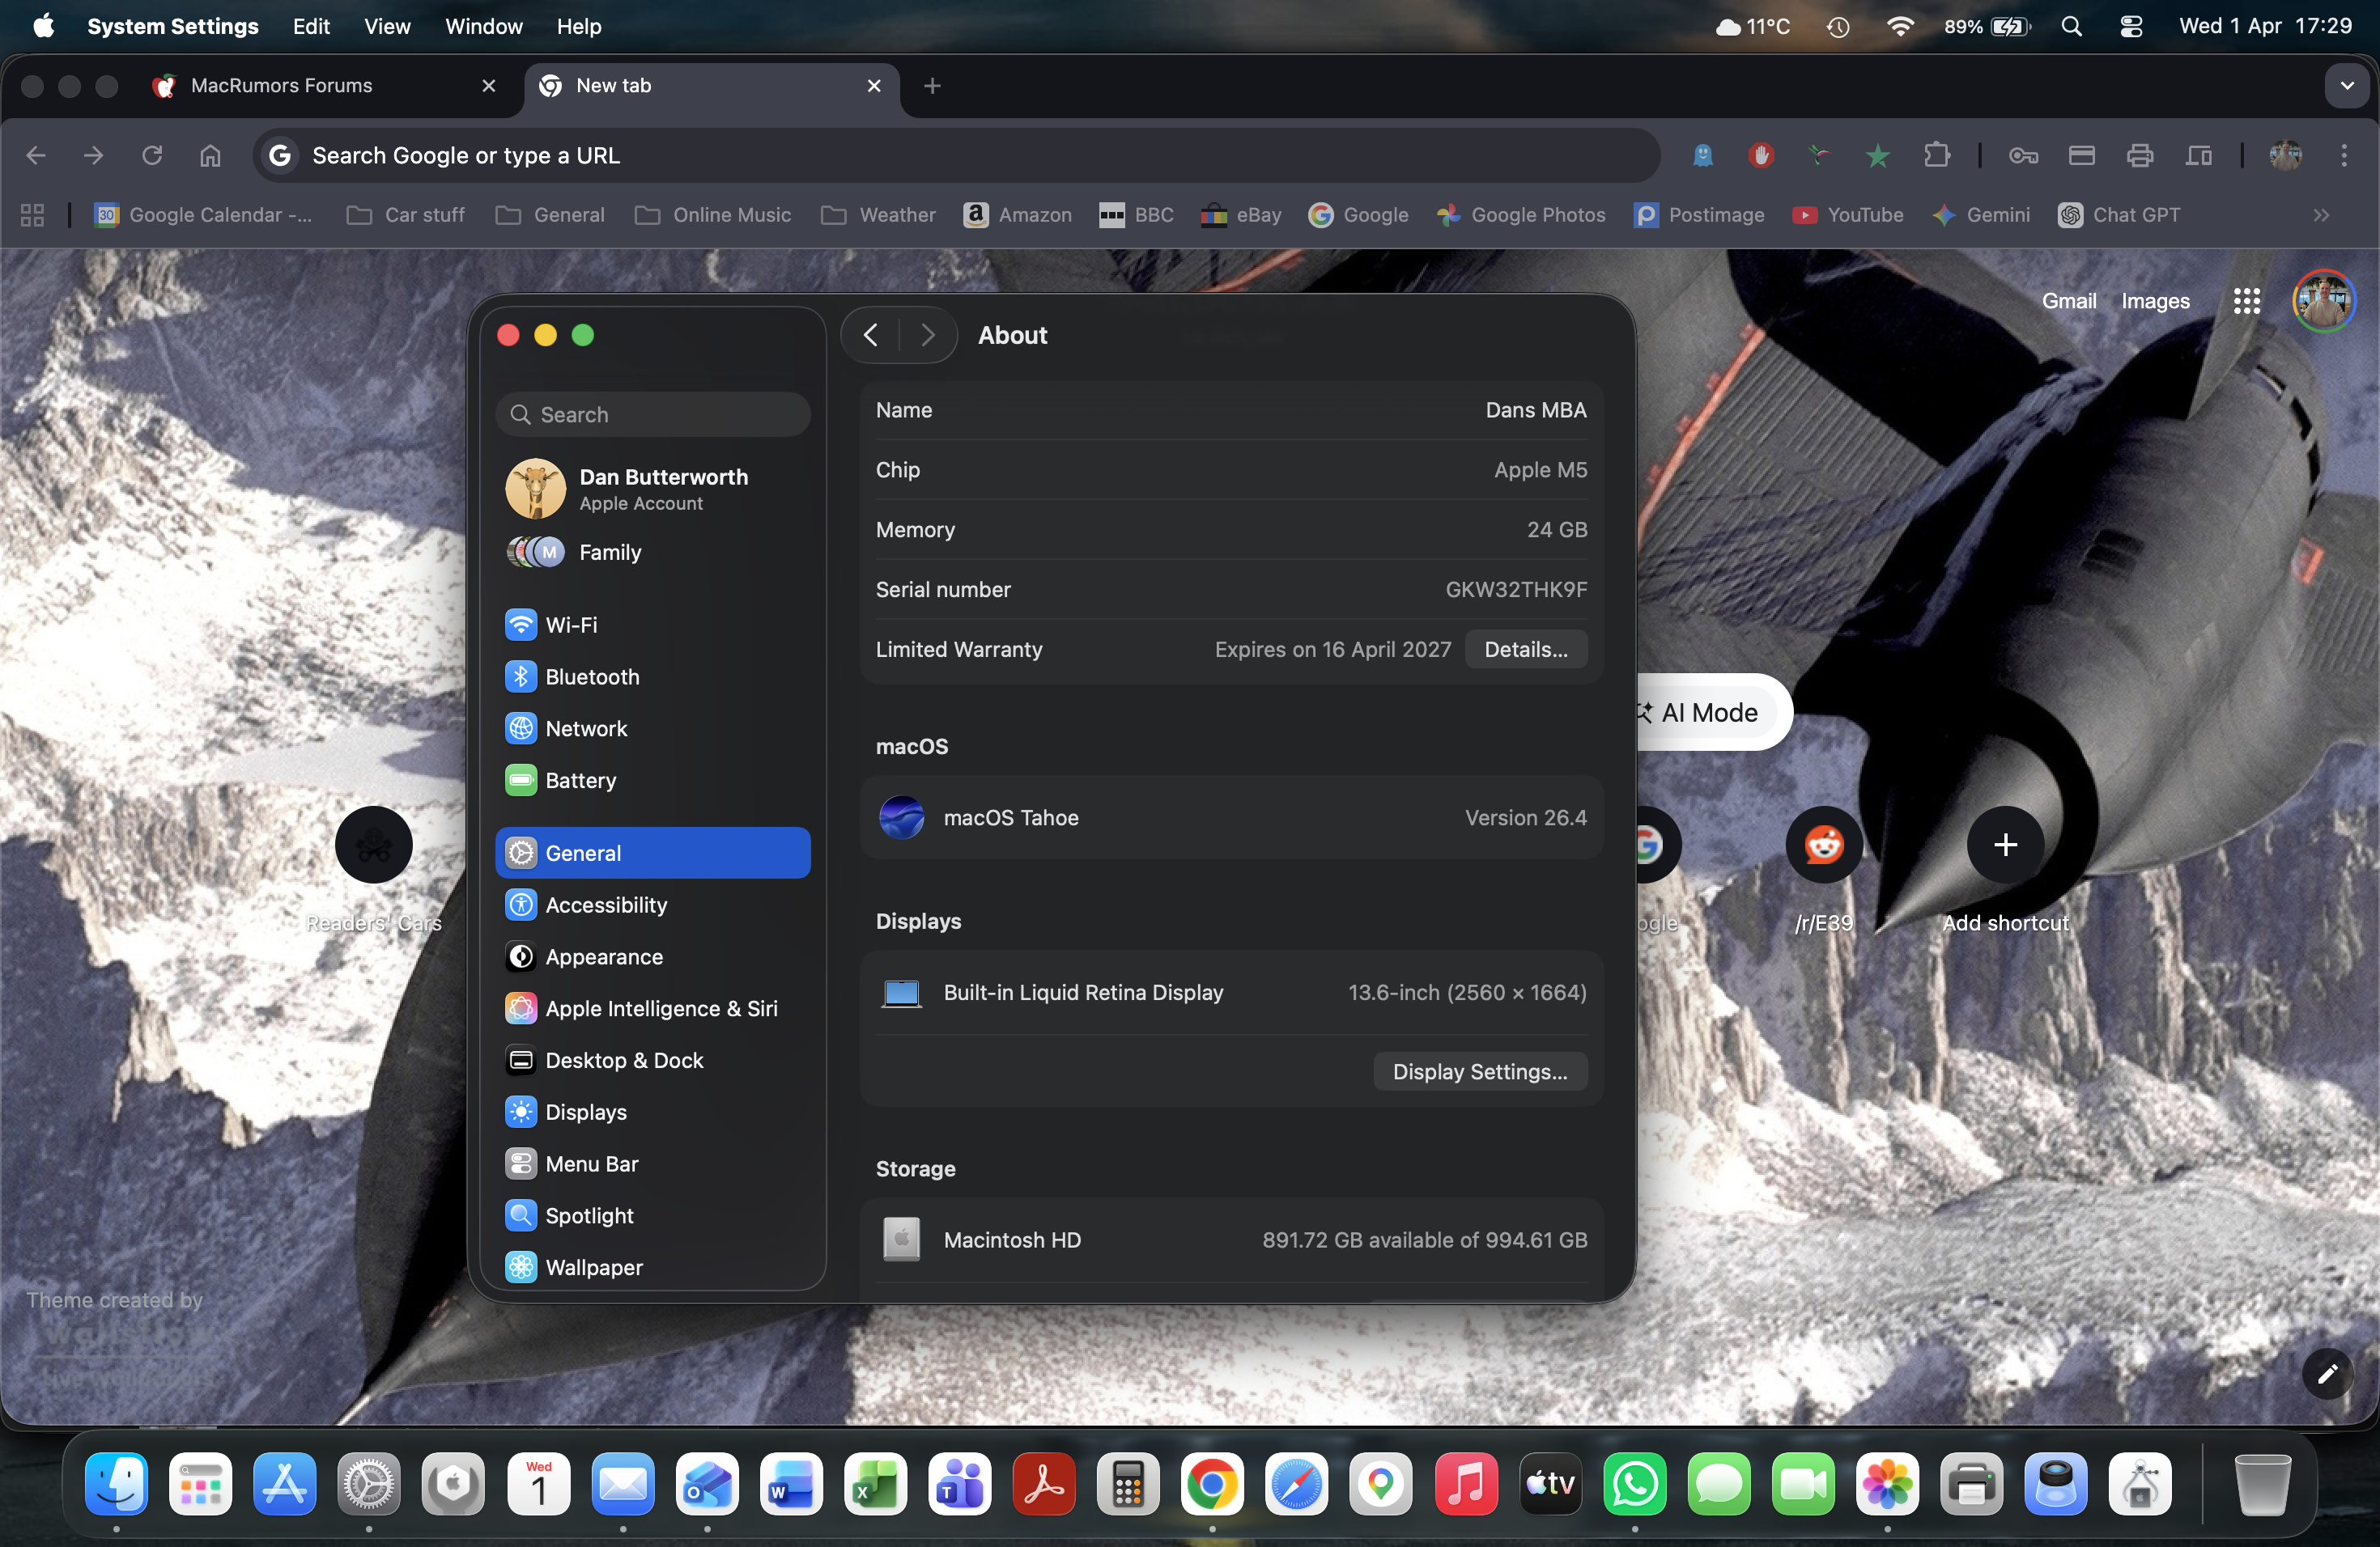This screenshot has width=2380, height=1547.
Task: Open WhatsApp from the Dock
Action: (1635, 1485)
